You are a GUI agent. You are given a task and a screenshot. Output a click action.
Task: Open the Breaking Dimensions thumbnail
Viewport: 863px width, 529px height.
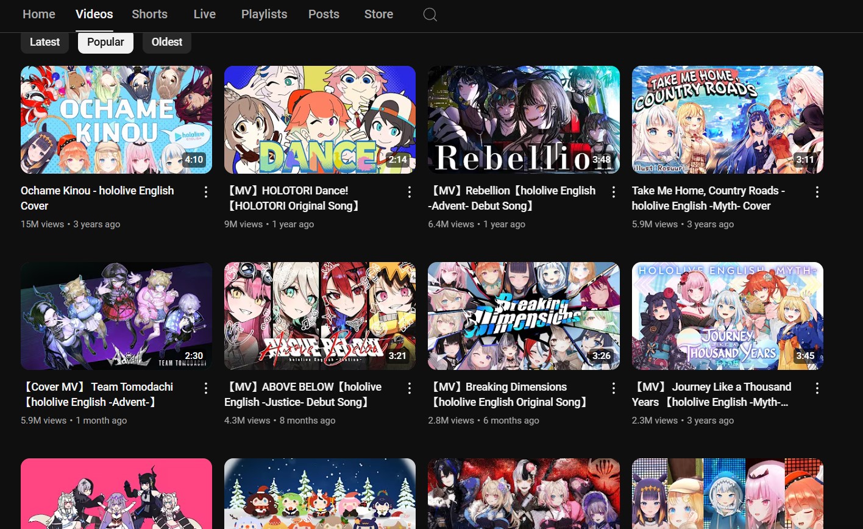pos(524,316)
